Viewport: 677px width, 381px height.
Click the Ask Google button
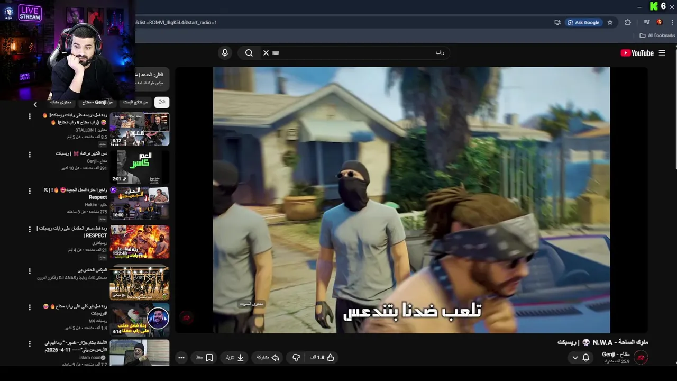[583, 22]
